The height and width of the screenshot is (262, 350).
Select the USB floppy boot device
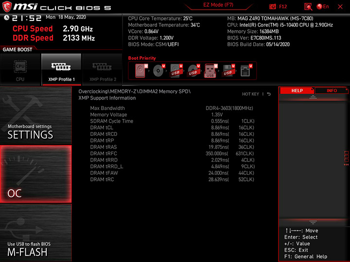point(228,71)
